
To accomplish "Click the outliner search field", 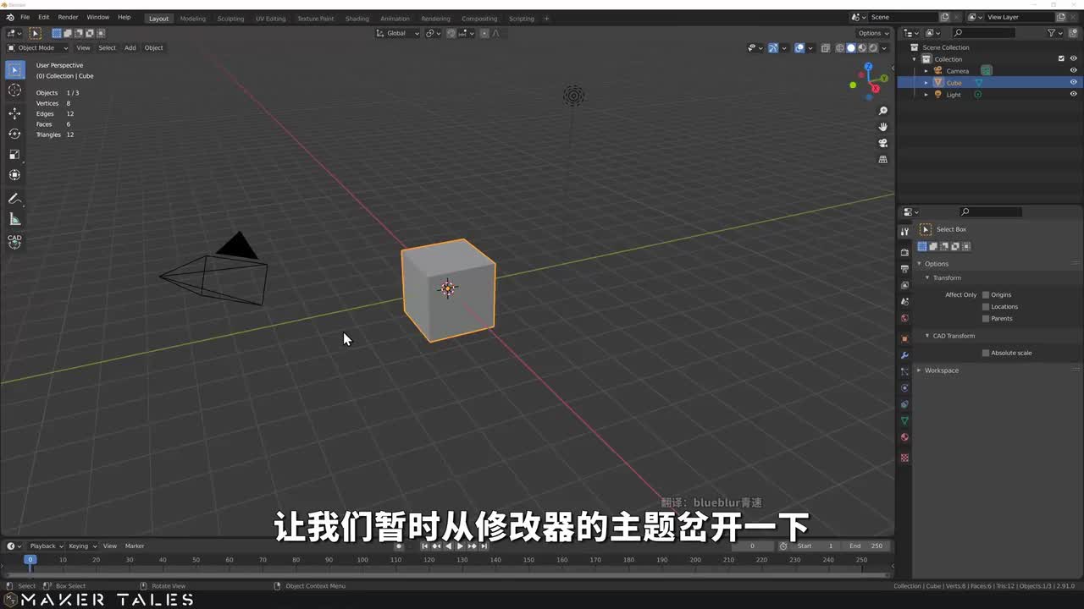I will 982,33.
